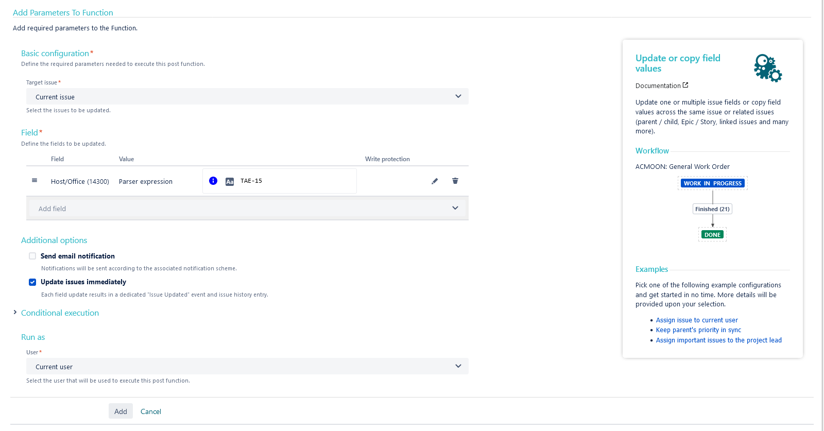824x431 pixels.
Task: Click the gears icon in help panel
Action: click(768, 68)
